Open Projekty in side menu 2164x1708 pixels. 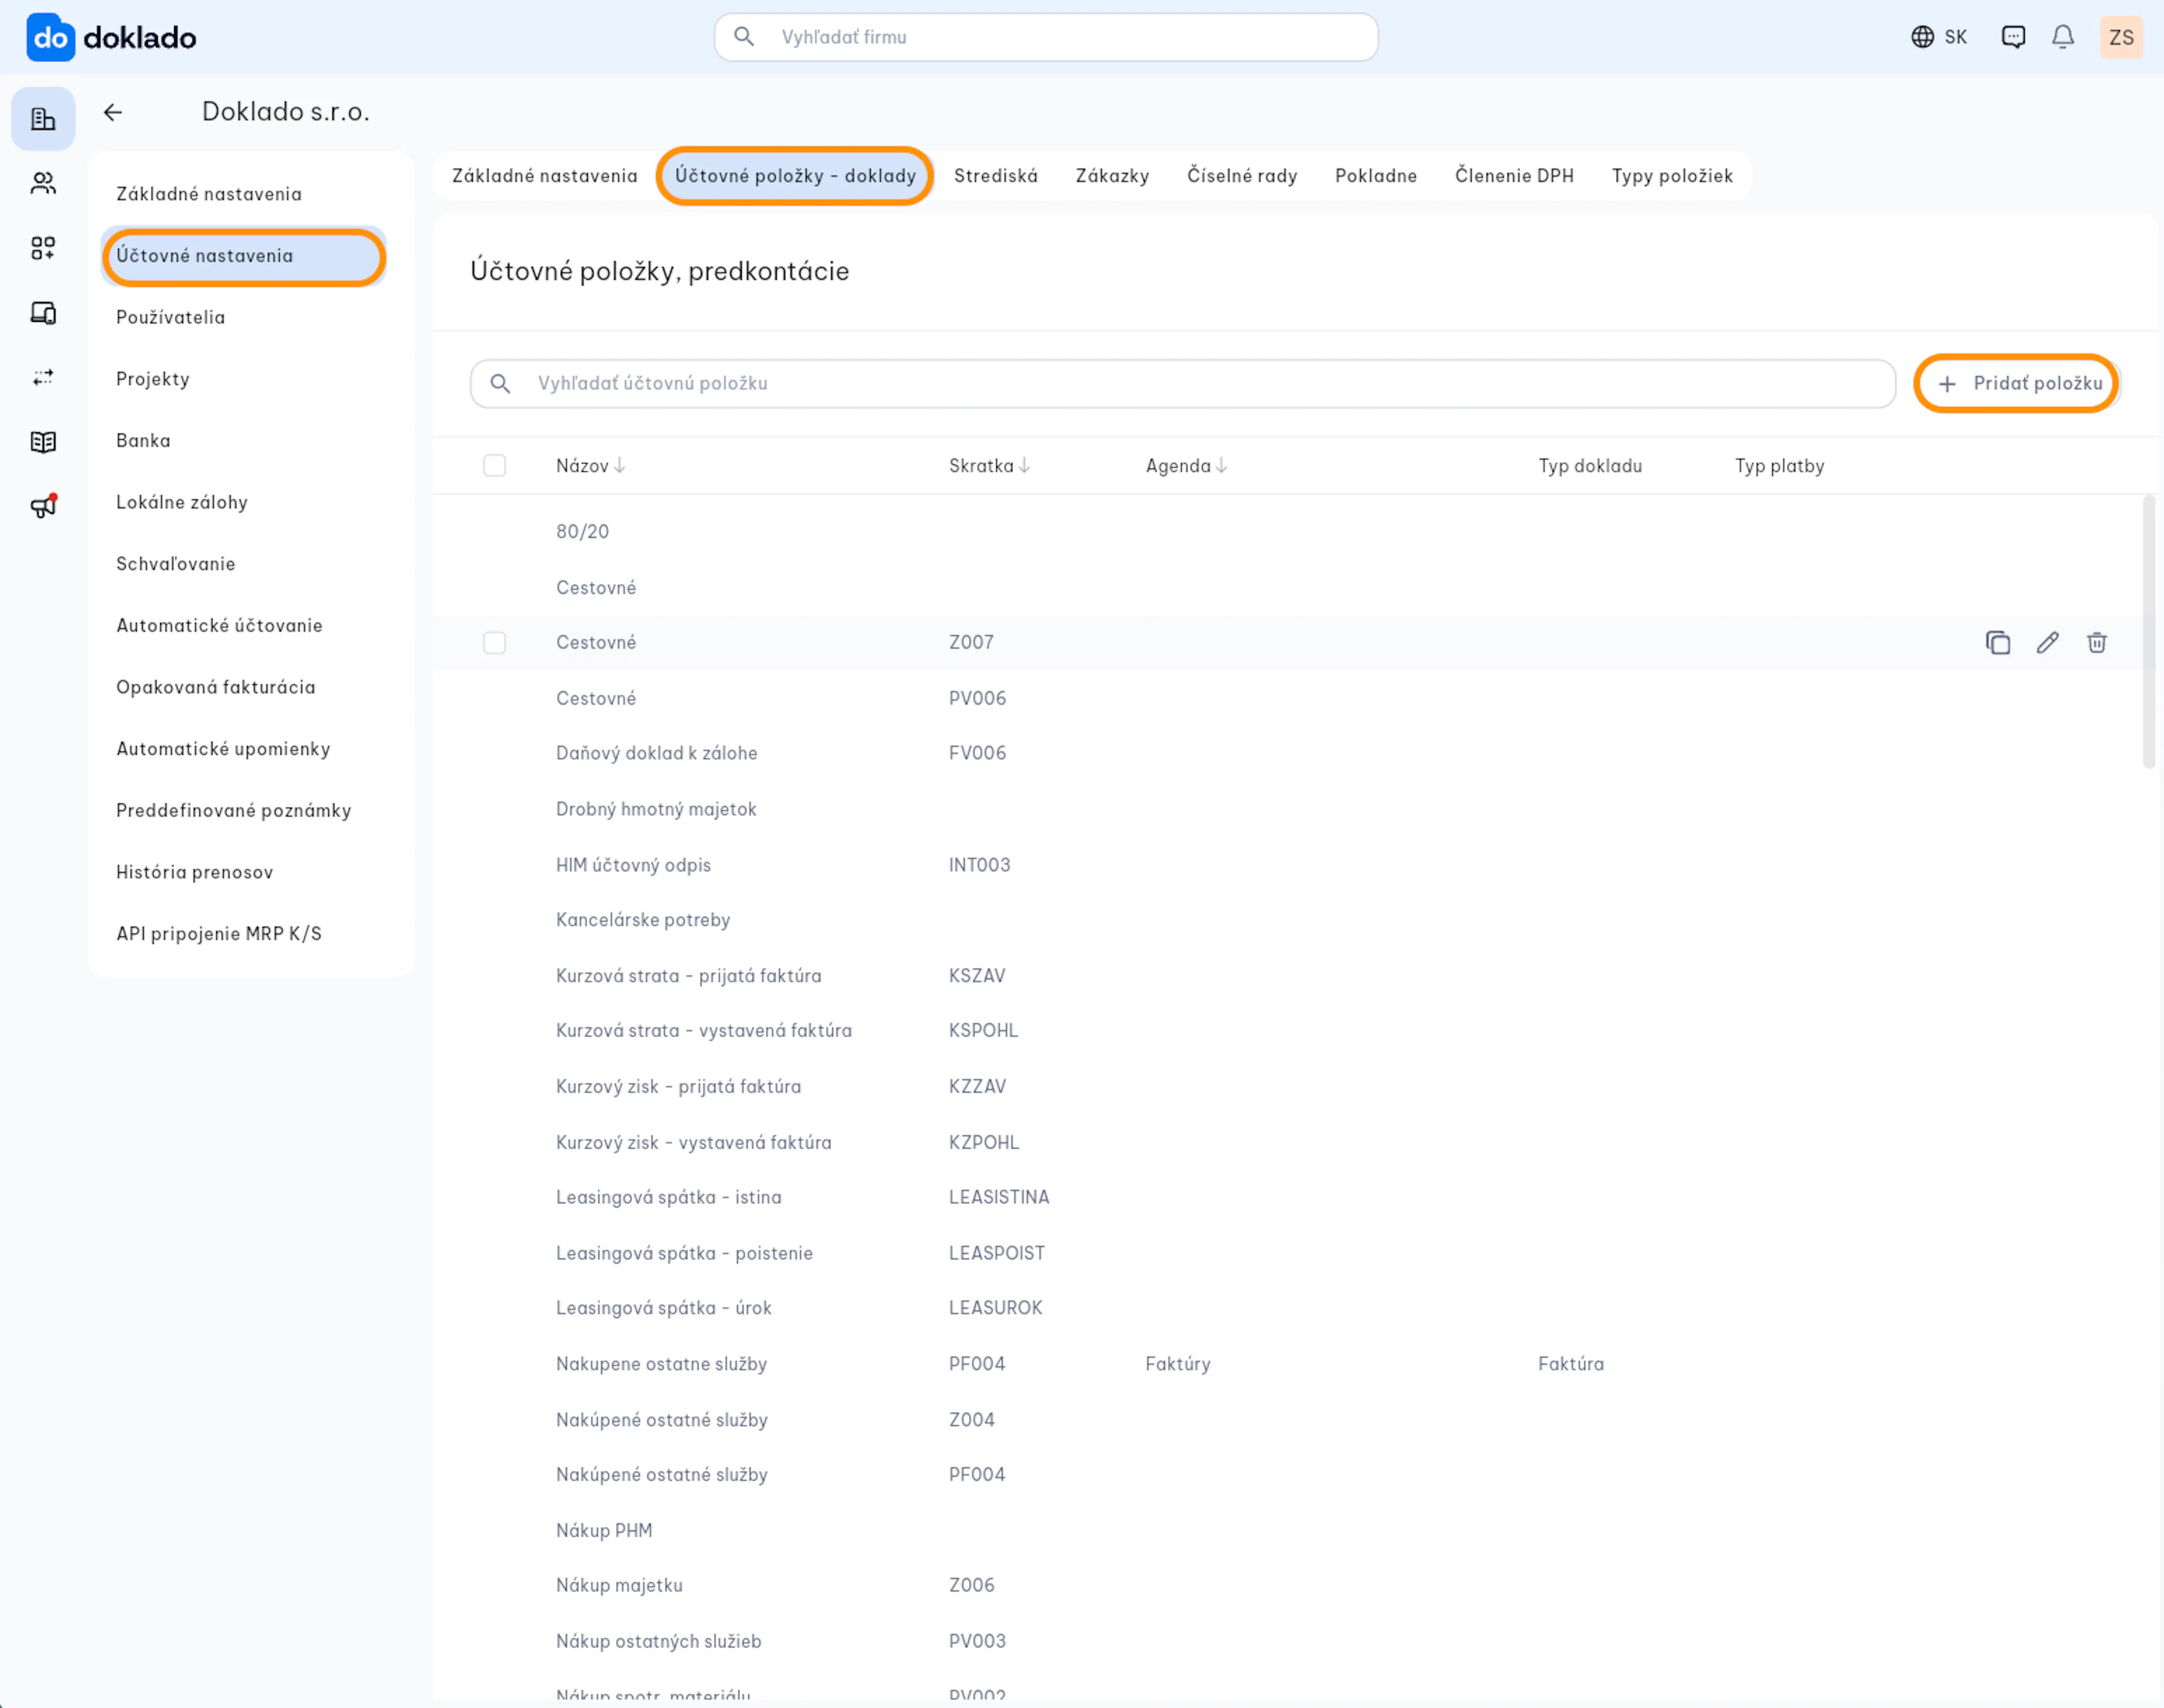[x=244, y=379]
